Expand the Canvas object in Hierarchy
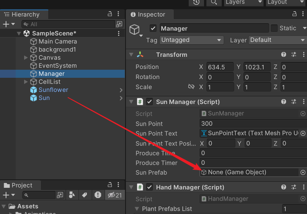 pos(26,58)
